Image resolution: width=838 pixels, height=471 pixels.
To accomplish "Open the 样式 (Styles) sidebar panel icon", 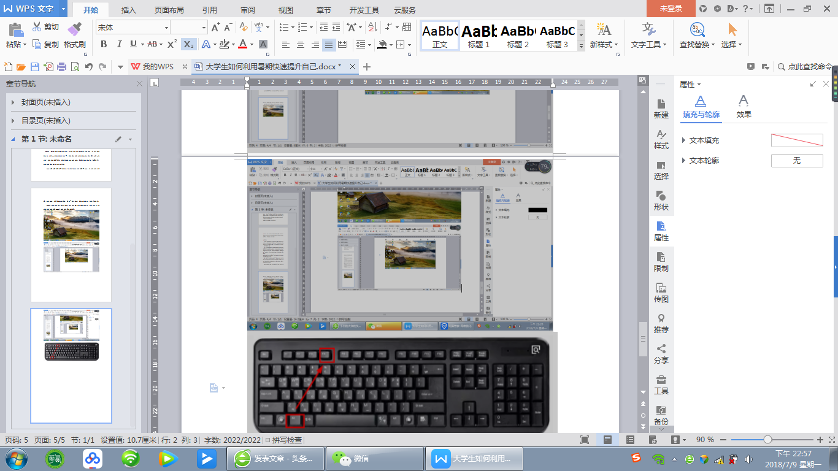I will (661, 134).
